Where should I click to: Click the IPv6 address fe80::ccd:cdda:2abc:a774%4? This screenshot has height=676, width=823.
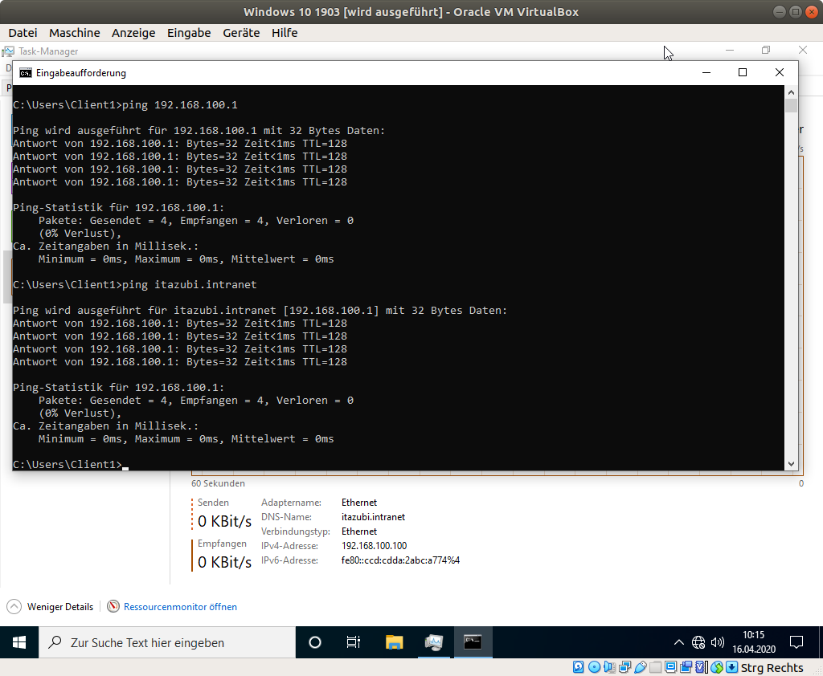click(x=400, y=560)
